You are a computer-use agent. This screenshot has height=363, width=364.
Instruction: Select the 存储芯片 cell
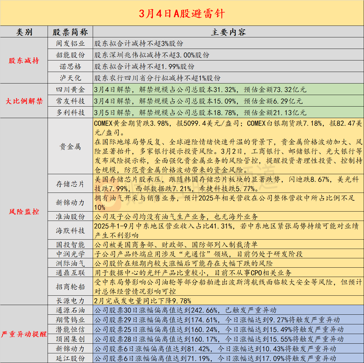click(x=70, y=184)
